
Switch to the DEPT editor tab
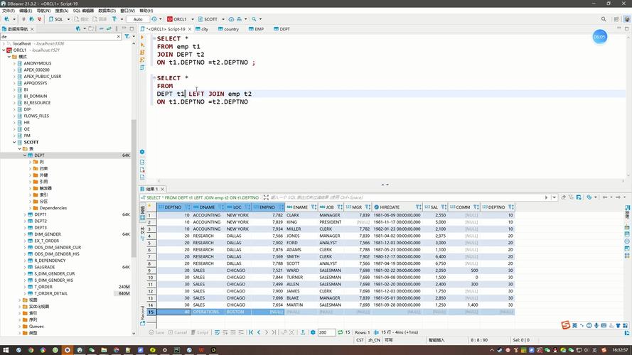(x=282, y=29)
